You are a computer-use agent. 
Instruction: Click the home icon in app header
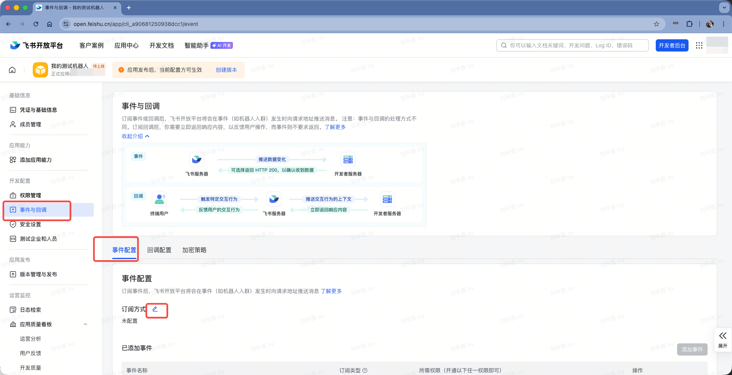pyautogui.click(x=12, y=70)
